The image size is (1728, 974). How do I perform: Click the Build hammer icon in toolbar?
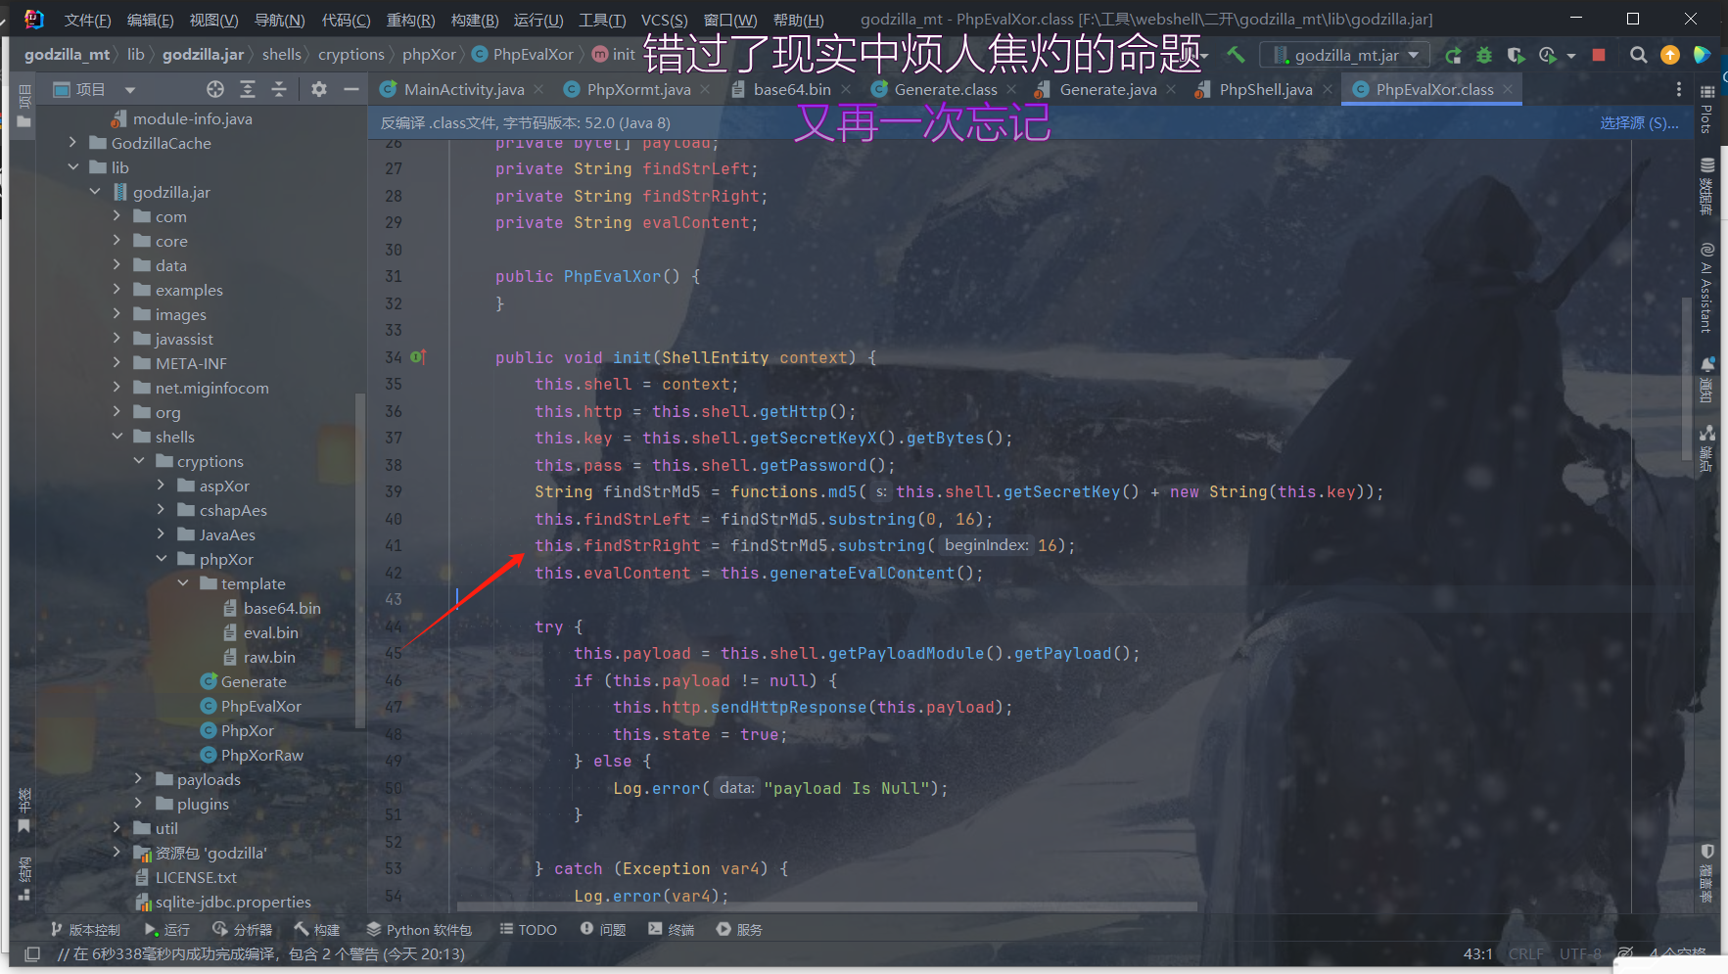[x=1236, y=55]
